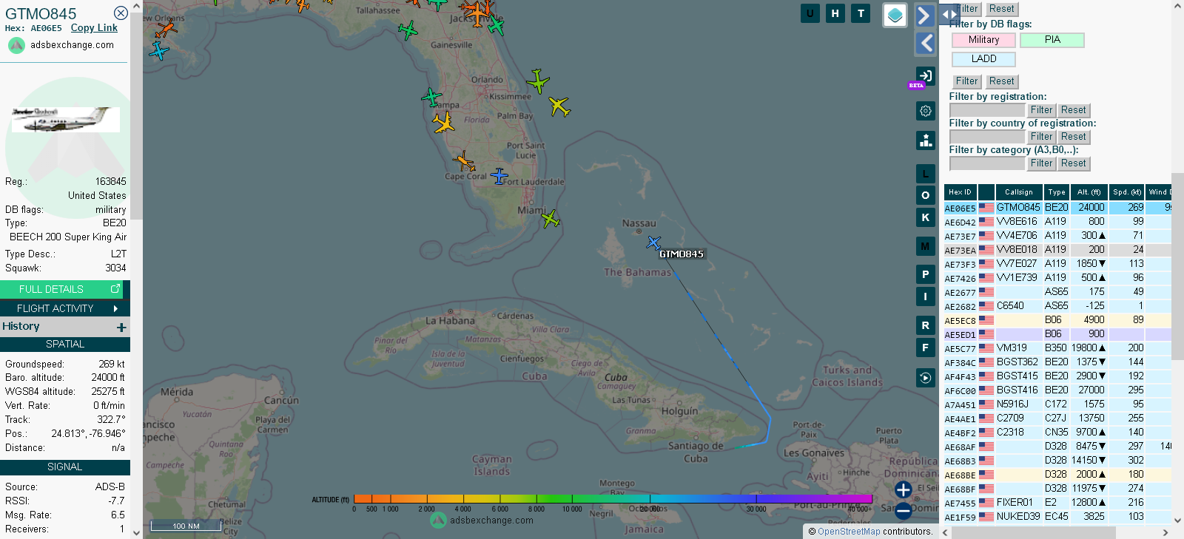Click Filter beside the registration field
Viewport: 1184px width, 539px height.
tap(1041, 110)
